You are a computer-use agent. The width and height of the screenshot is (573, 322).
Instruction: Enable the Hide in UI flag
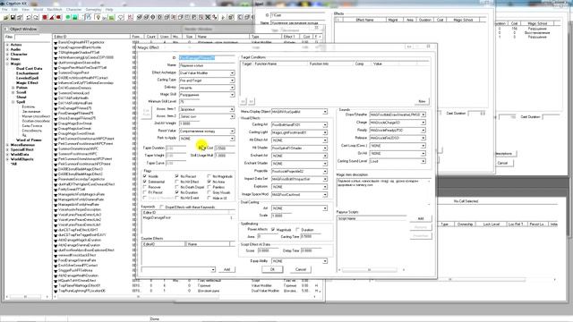209,198
